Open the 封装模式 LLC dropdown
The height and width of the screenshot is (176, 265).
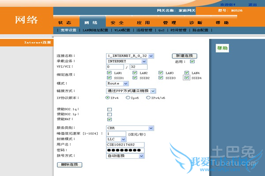point(116,139)
